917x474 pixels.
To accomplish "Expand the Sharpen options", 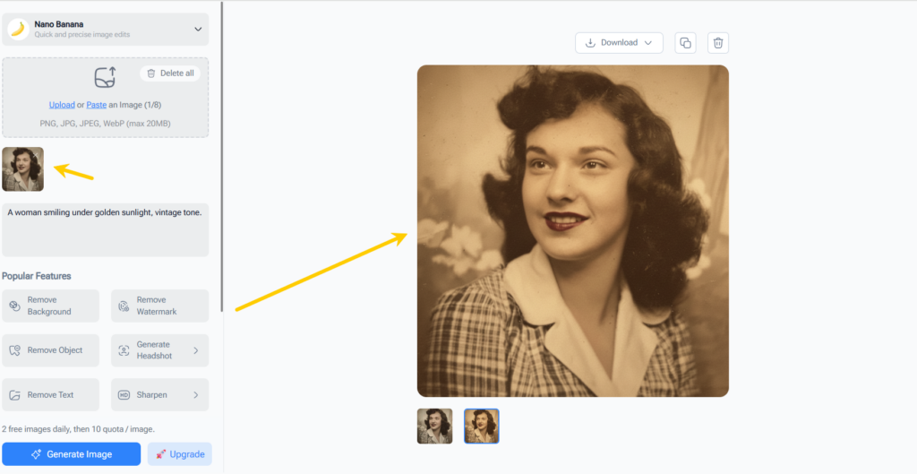I will pos(195,394).
